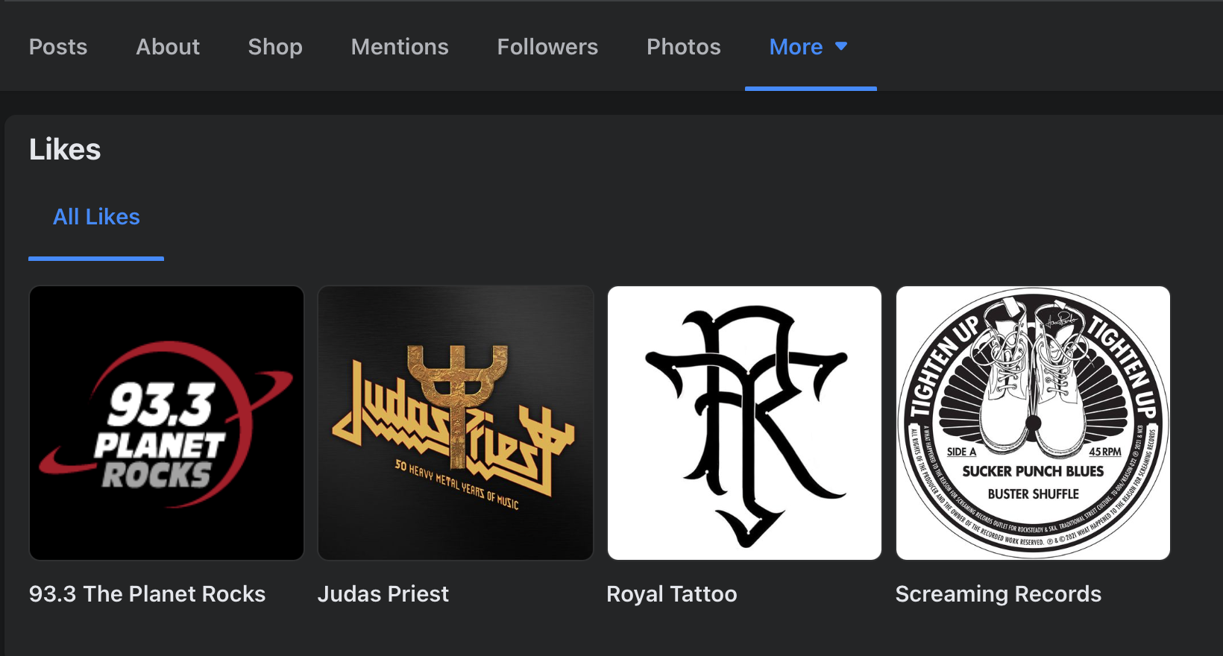This screenshot has width=1223, height=656.
Task: Click the Likes section heading
Action: pyautogui.click(x=65, y=150)
